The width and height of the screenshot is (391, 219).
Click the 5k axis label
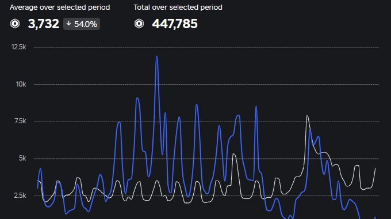22,158
